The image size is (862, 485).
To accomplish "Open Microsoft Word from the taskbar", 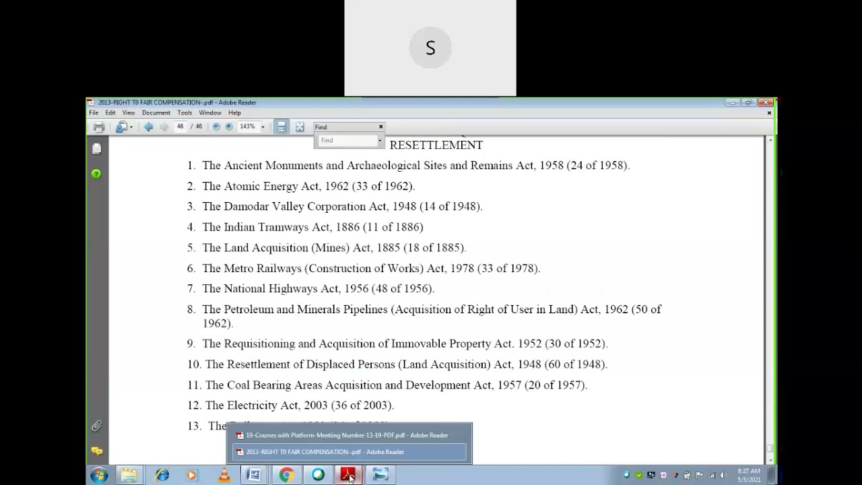I will pos(254,476).
